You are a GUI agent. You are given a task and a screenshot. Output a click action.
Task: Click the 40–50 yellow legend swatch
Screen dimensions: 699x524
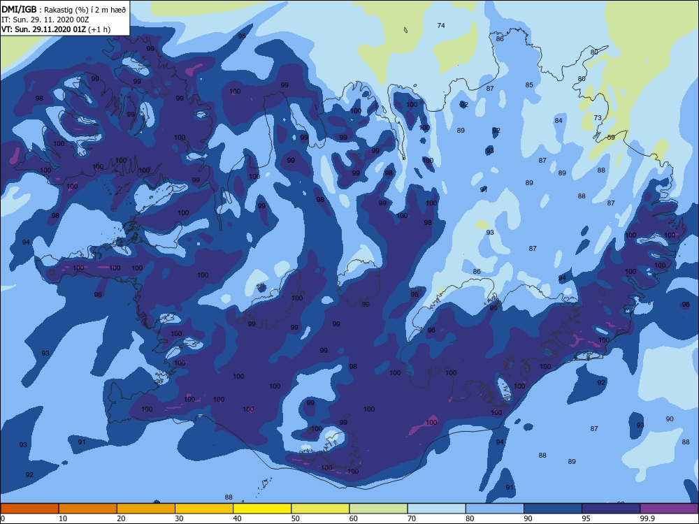click(262, 509)
